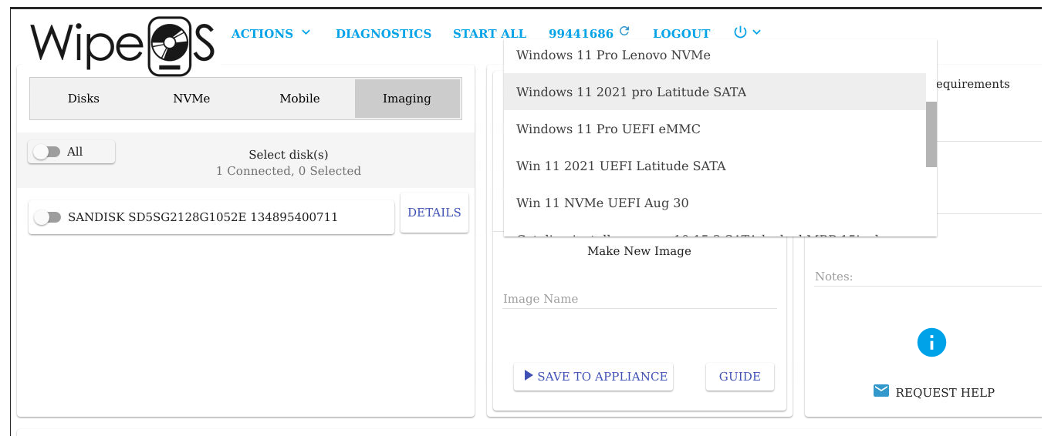
Task: Click LOGOUT
Action: pos(681,34)
